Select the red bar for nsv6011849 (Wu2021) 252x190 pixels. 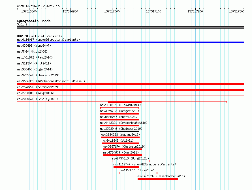[120, 143]
